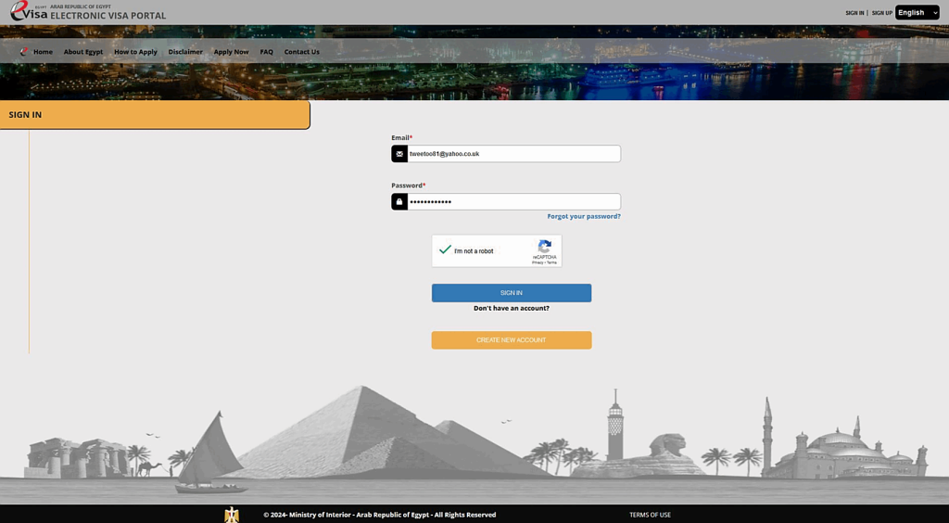
Task: Navigate to Contact Us
Action: point(301,52)
